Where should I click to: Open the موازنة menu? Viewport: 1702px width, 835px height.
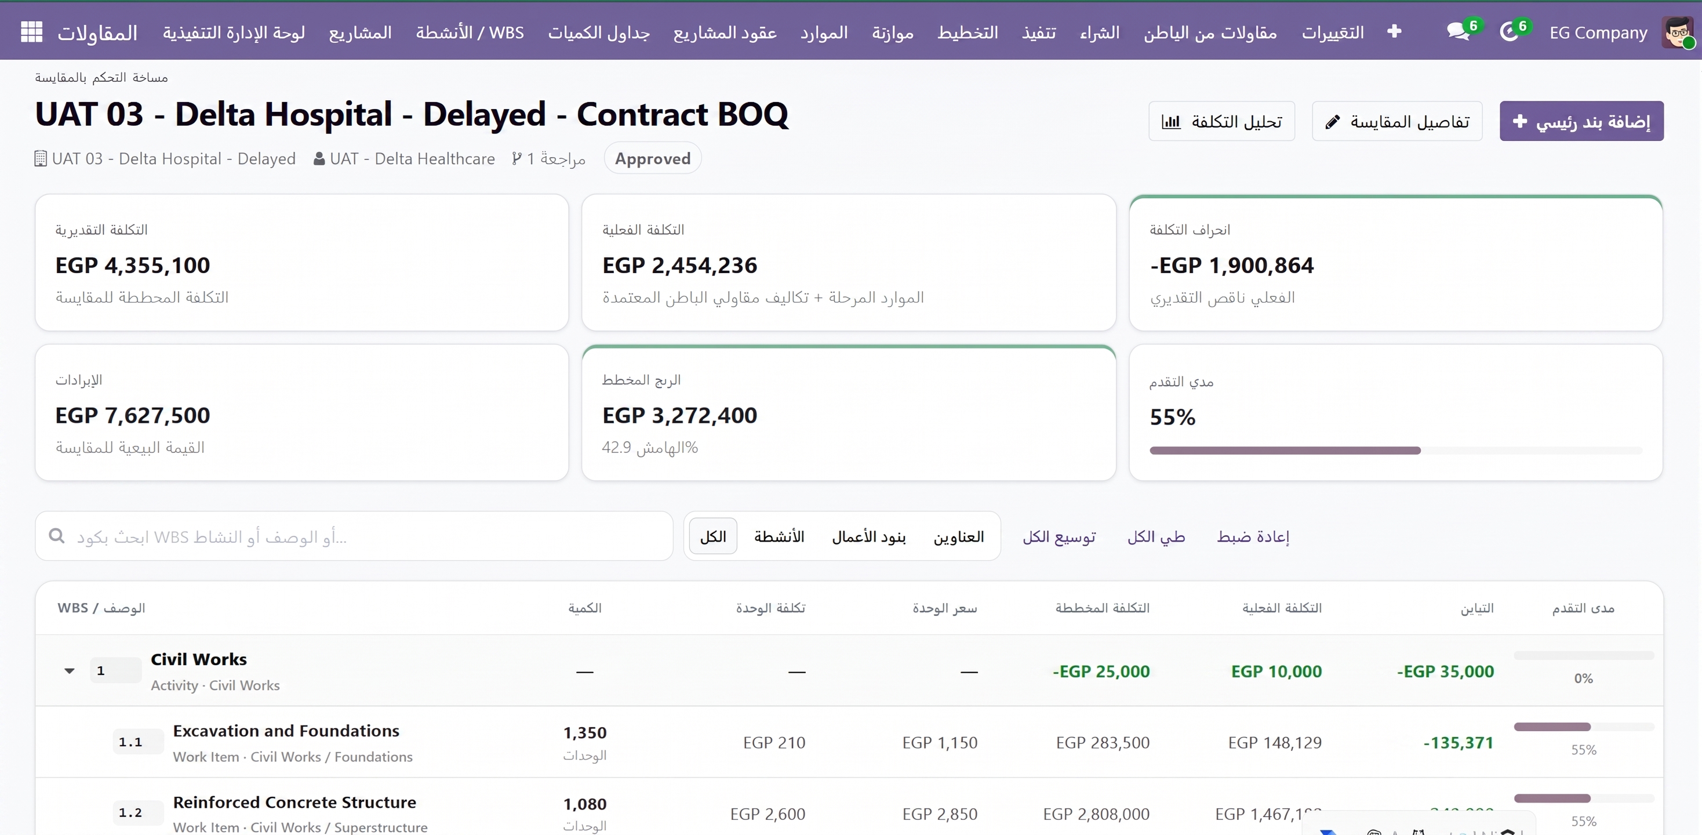click(893, 32)
